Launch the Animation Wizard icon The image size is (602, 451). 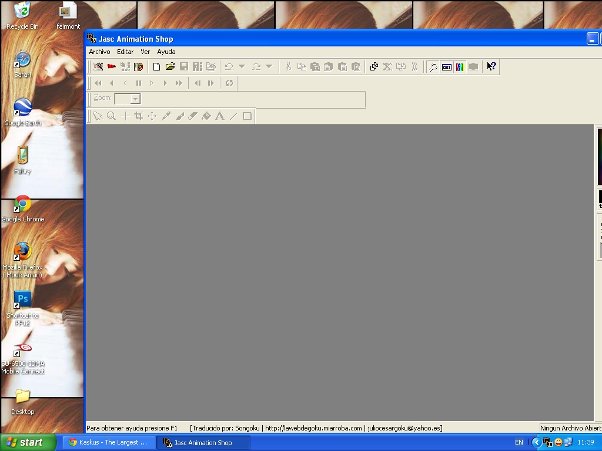coord(98,67)
